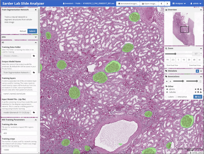Submit the segmentation training job
Screen dimensions: 204x154
(x=32, y=31)
